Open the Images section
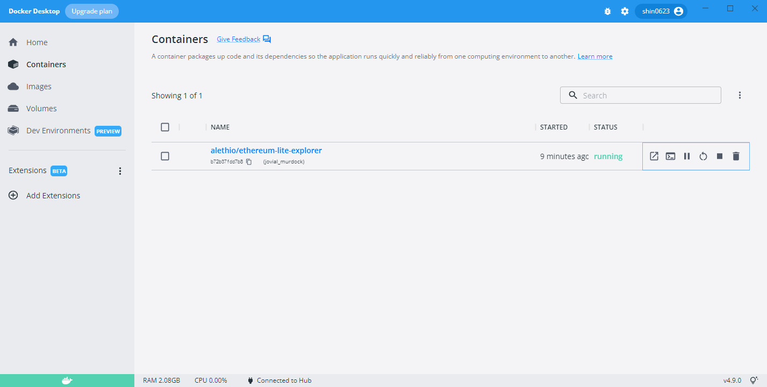Viewport: 767px width, 387px height. click(x=39, y=87)
